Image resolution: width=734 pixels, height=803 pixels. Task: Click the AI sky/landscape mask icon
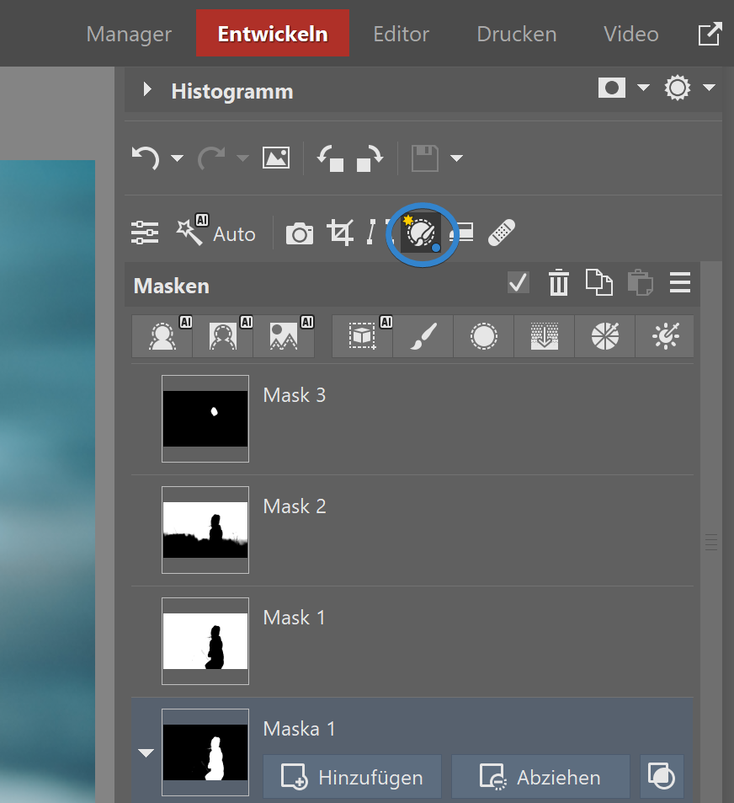pos(284,336)
